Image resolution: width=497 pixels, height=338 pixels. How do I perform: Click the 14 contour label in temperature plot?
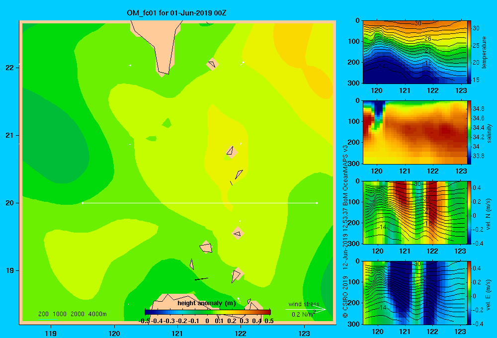(x=382, y=66)
